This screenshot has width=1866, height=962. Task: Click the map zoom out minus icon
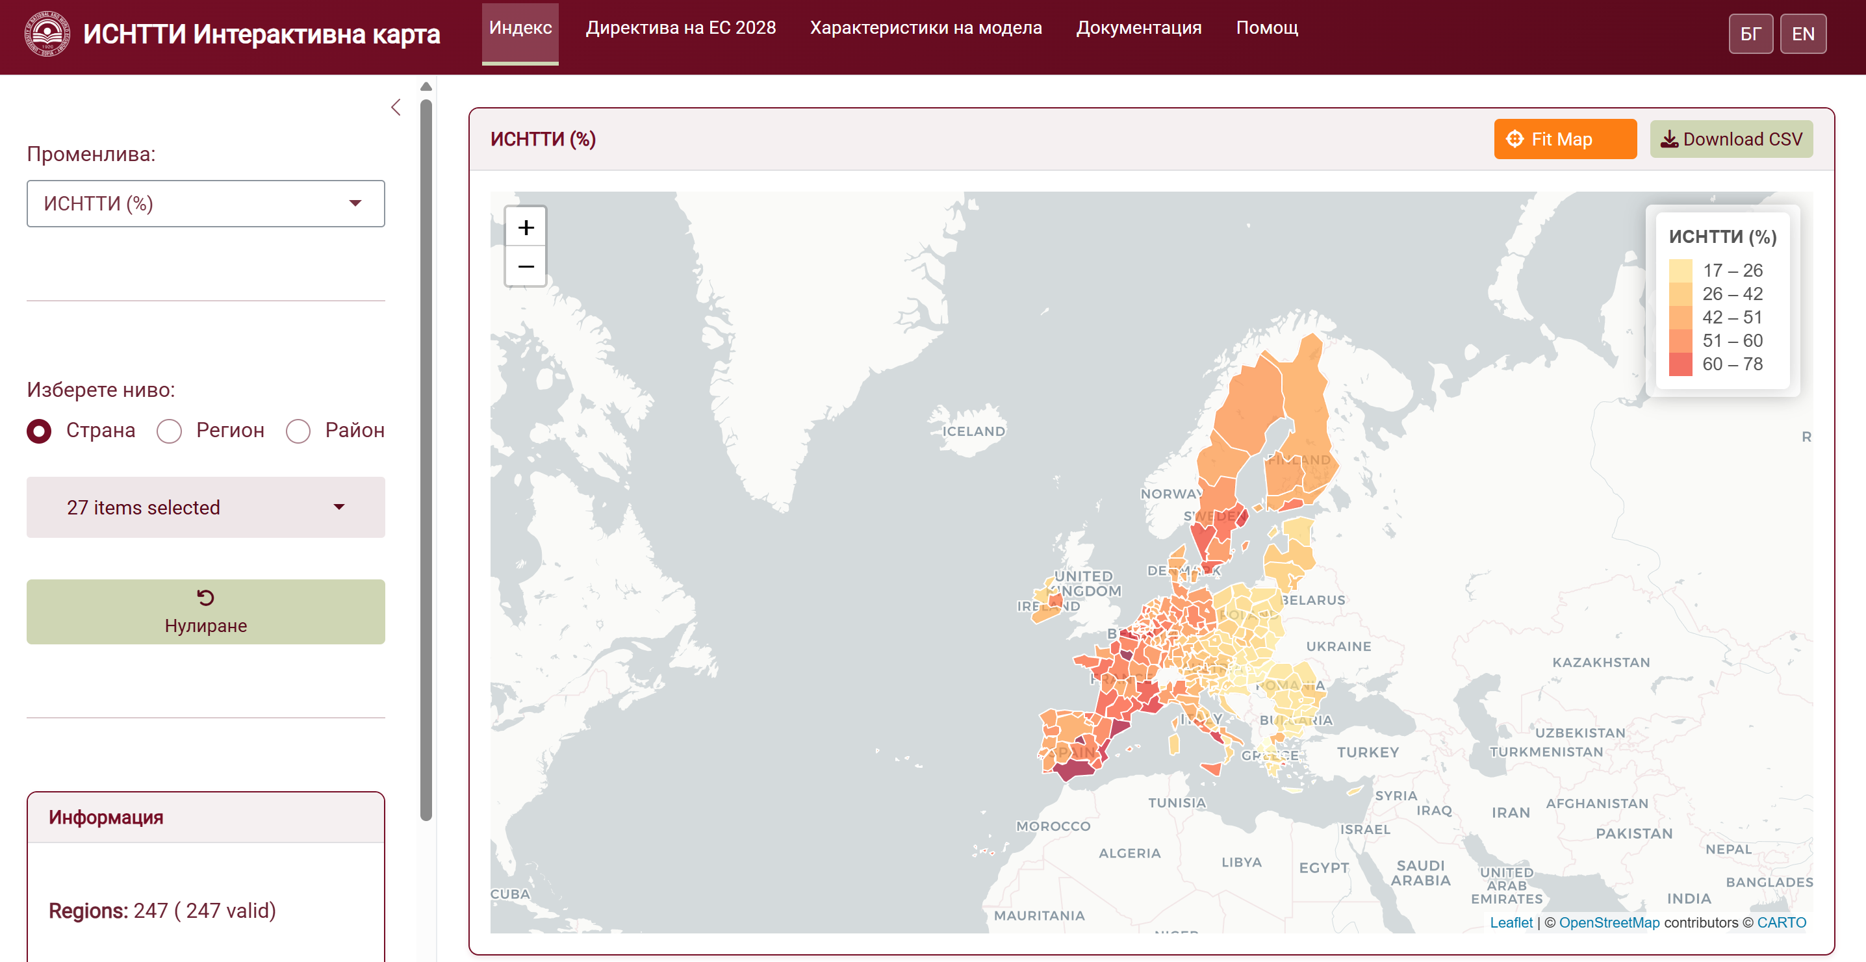[525, 266]
